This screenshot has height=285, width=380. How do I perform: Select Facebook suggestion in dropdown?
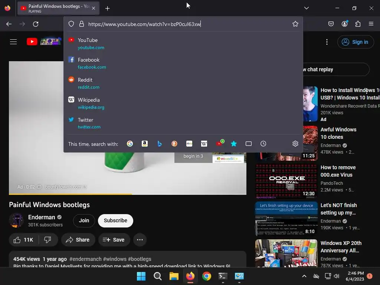(183, 63)
